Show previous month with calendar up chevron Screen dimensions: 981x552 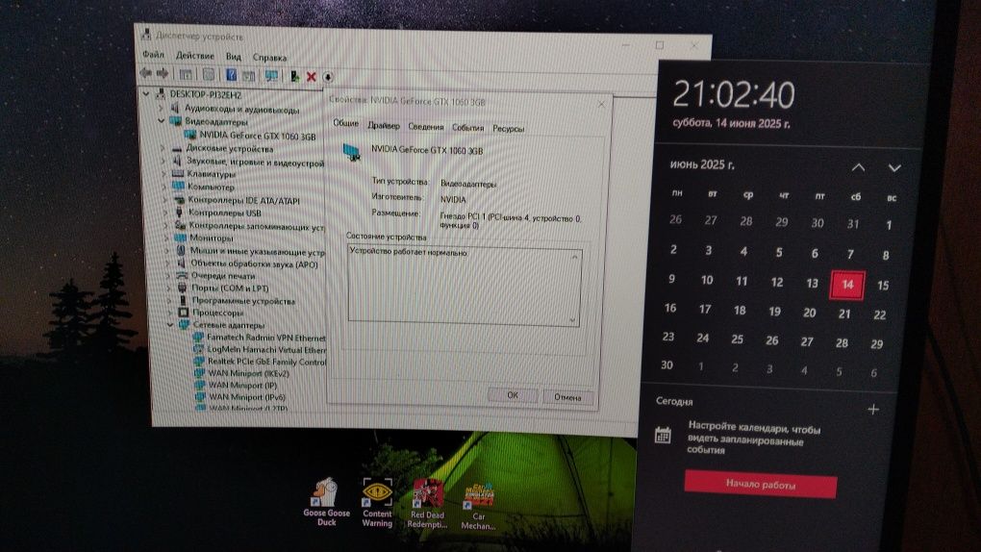858,167
